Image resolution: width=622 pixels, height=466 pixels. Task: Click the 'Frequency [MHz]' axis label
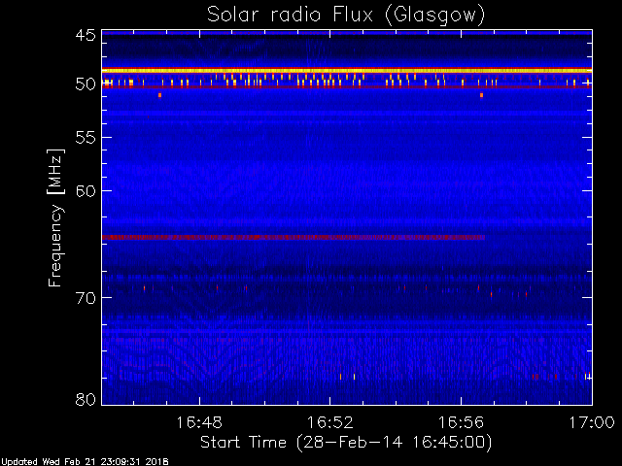click(x=55, y=217)
